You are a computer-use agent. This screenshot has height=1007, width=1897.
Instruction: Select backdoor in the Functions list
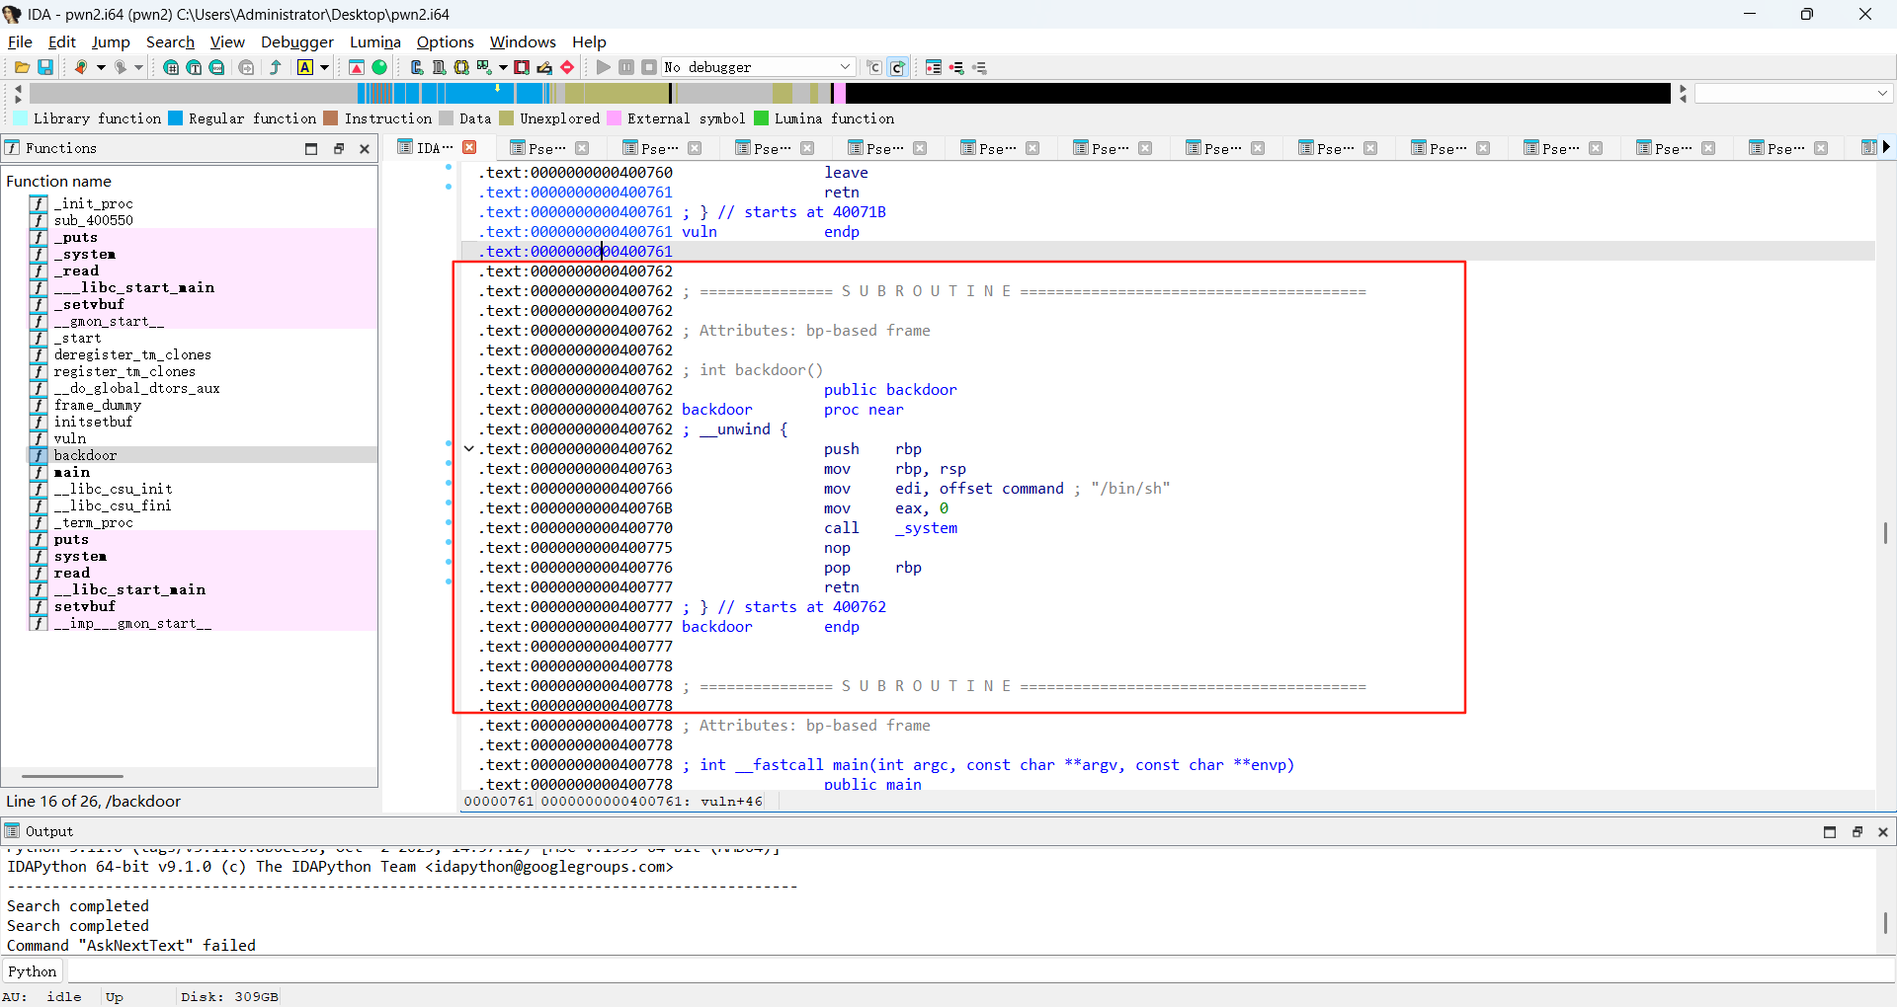coord(203,455)
